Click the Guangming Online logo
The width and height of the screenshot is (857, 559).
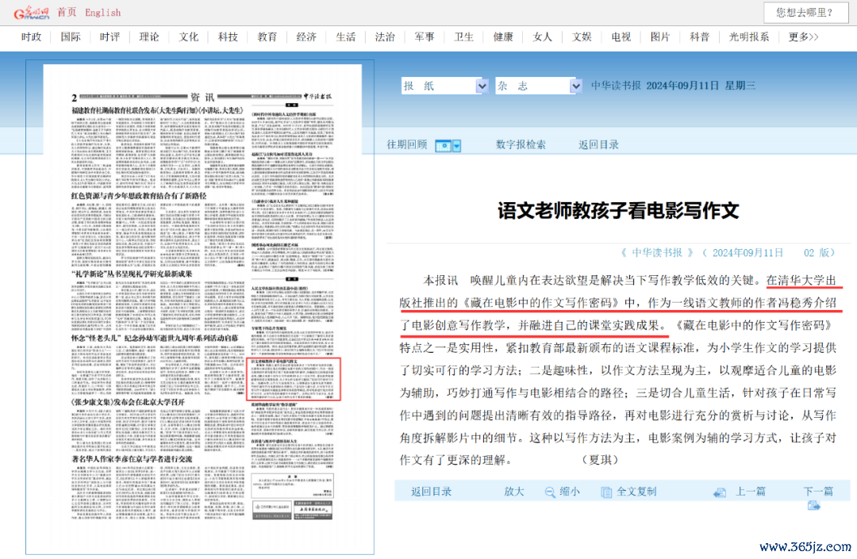tap(31, 12)
